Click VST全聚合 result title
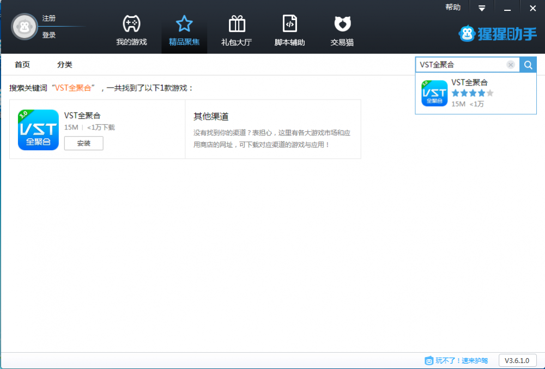 (82, 115)
